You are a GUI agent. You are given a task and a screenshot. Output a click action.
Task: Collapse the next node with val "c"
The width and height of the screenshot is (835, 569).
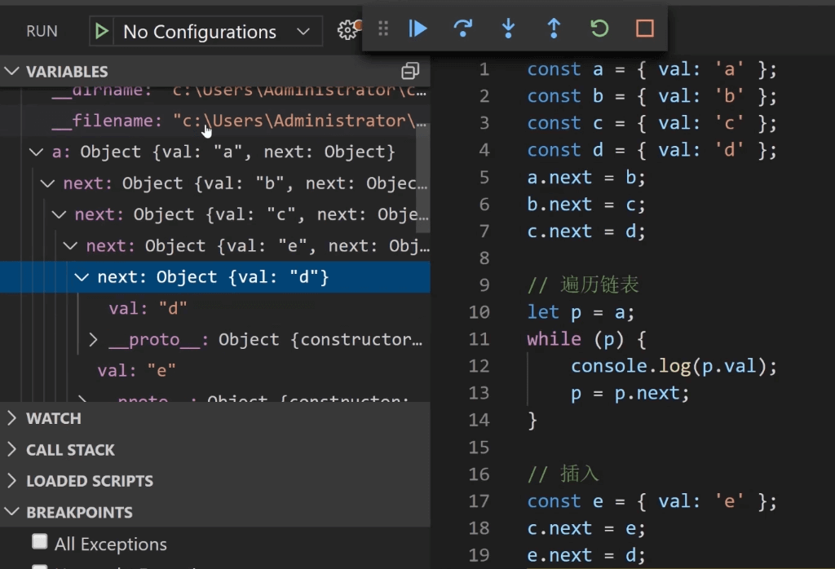pos(59,214)
